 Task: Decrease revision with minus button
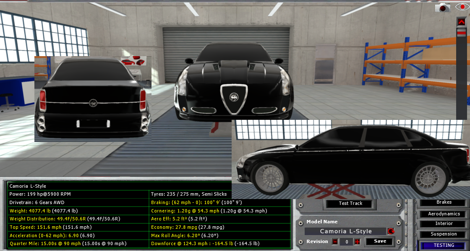335,242
